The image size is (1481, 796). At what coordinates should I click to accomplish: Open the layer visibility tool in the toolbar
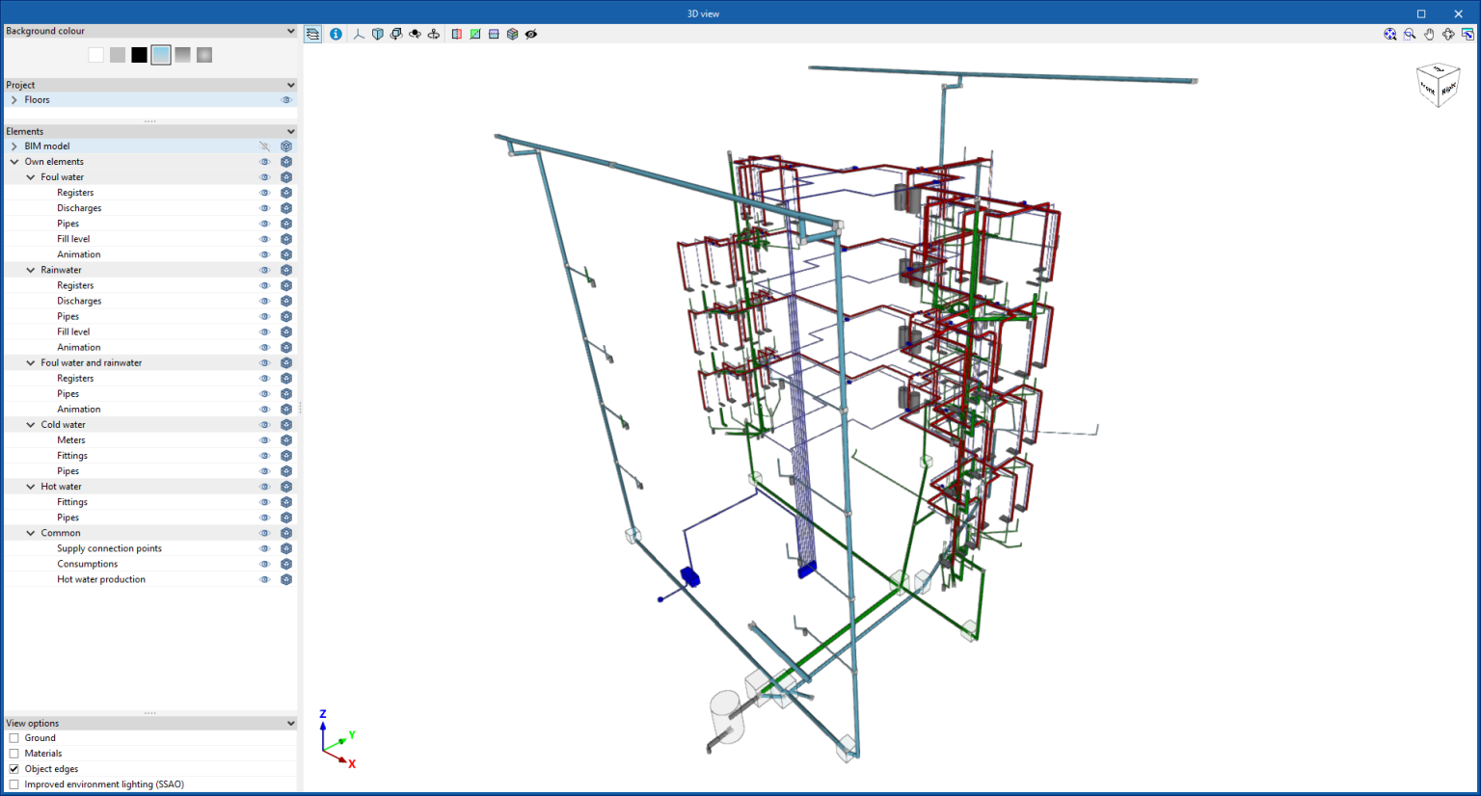pyautogui.click(x=312, y=34)
